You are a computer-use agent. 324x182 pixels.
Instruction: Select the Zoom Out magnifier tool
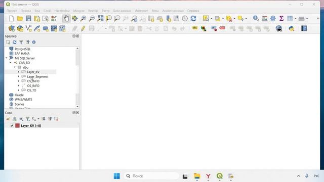[92, 19]
